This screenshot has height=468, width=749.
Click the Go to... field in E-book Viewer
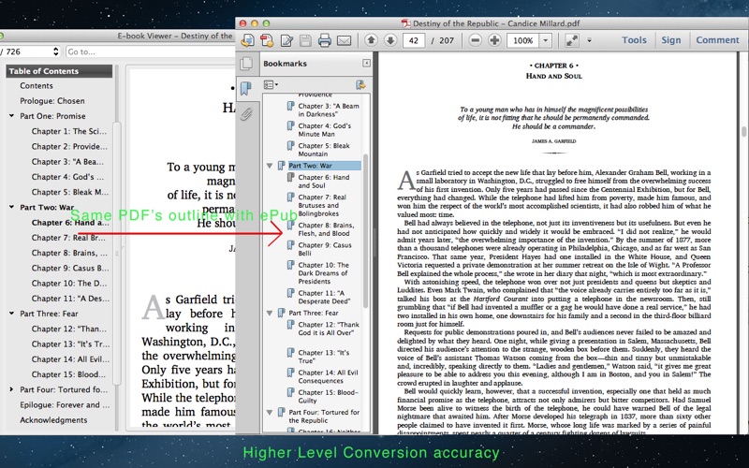(x=151, y=51)
